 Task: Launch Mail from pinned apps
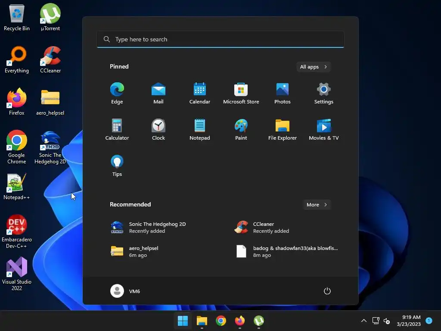tap(158, 93)
